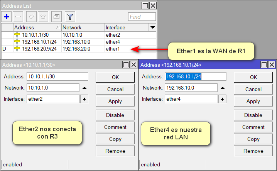Click the minus Remove toolbar icon

click(x=18, y=17)
